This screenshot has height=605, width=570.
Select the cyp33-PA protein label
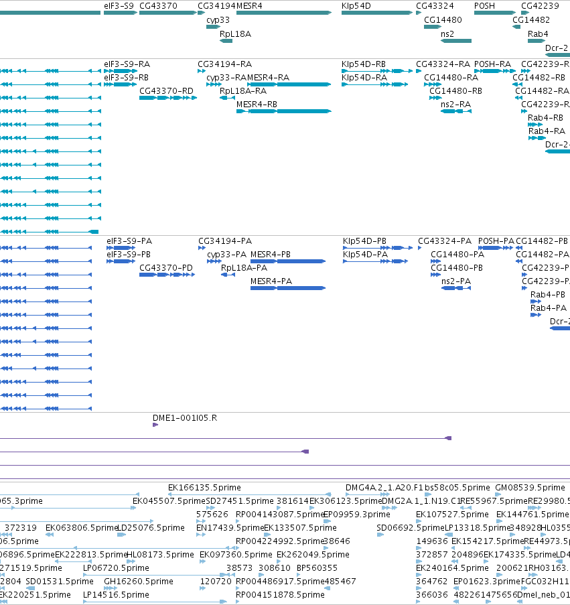tap(226, 255)
